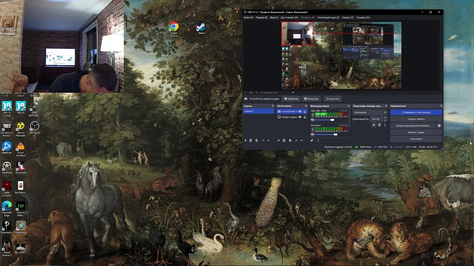Select Worms Reloaded desktop icon
This screenshot has height=266, width=474.
coord(21,129)
